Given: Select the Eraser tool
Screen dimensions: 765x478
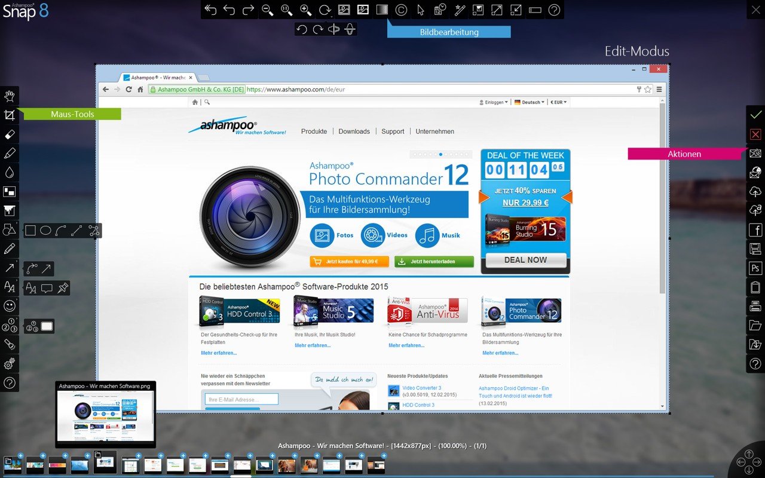Looking at the screenshot, I should pyautogui.click(x=10, y=134).
